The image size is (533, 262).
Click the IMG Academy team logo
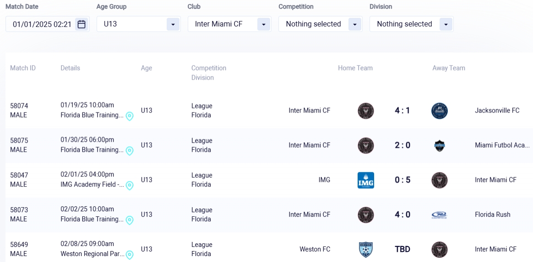[x=366, y=180]
